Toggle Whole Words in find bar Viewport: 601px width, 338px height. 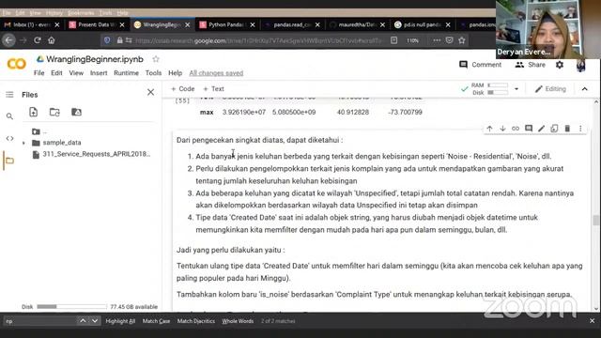238,321
